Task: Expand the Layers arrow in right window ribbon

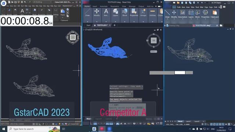Action: [191, 19]
